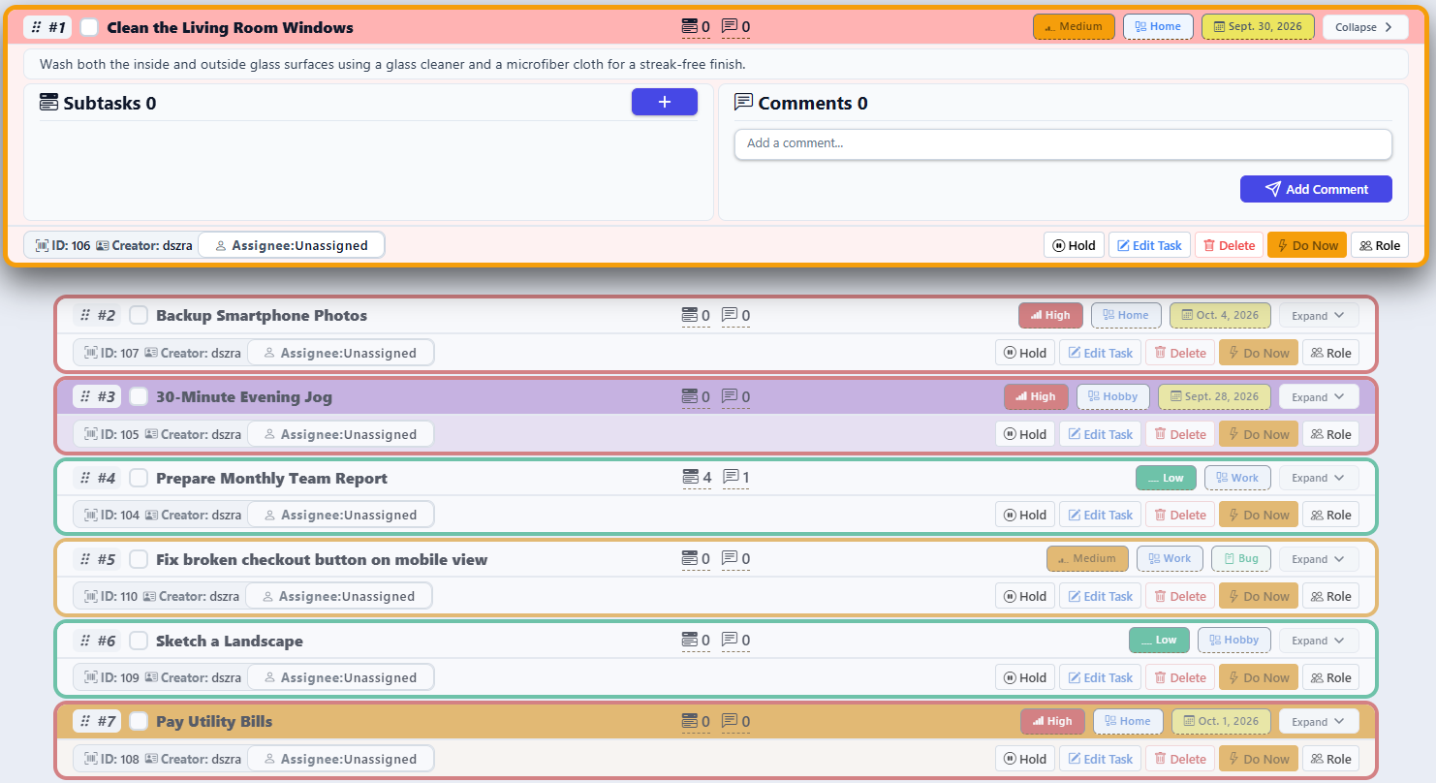Click the Oct. 1, 2026 due date on Pay Utility Bills

point(1221,721)
